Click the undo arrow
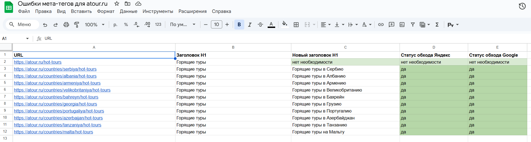Image resolution: width=531 pixels, height=142 pixels. pyautogui.click(x=45, y=25)
